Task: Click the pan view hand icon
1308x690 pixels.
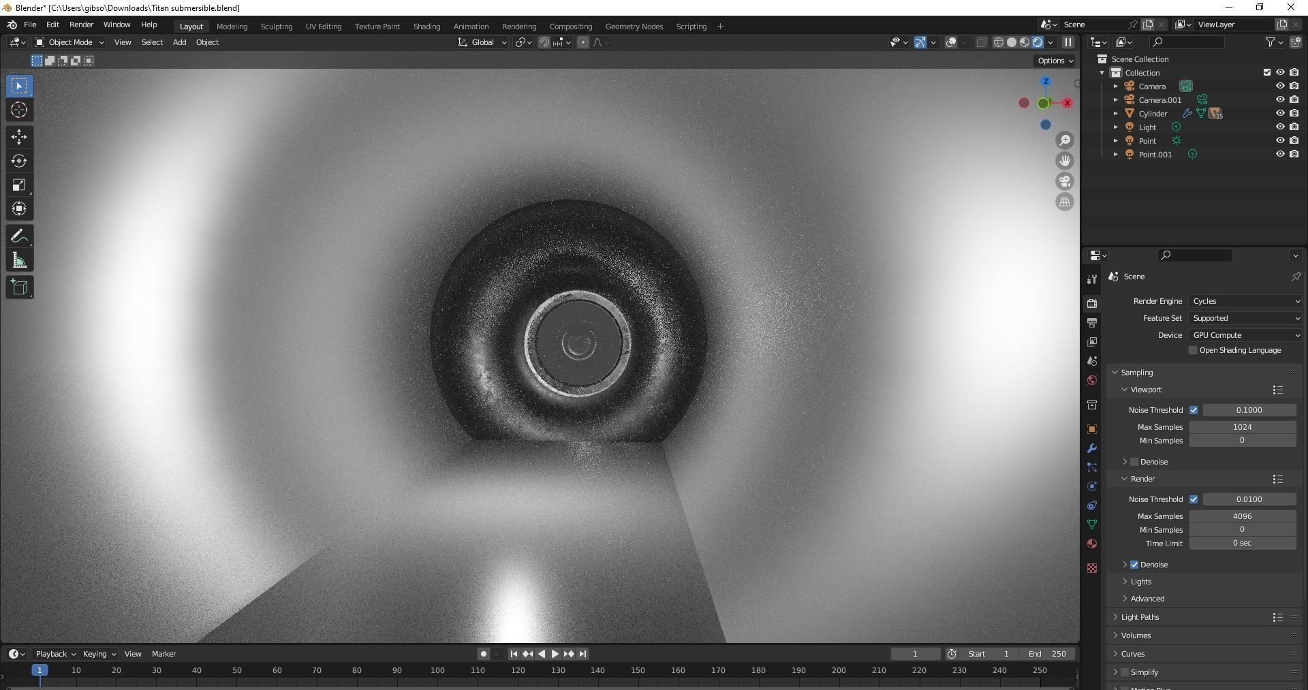Action: (1064, 161)
